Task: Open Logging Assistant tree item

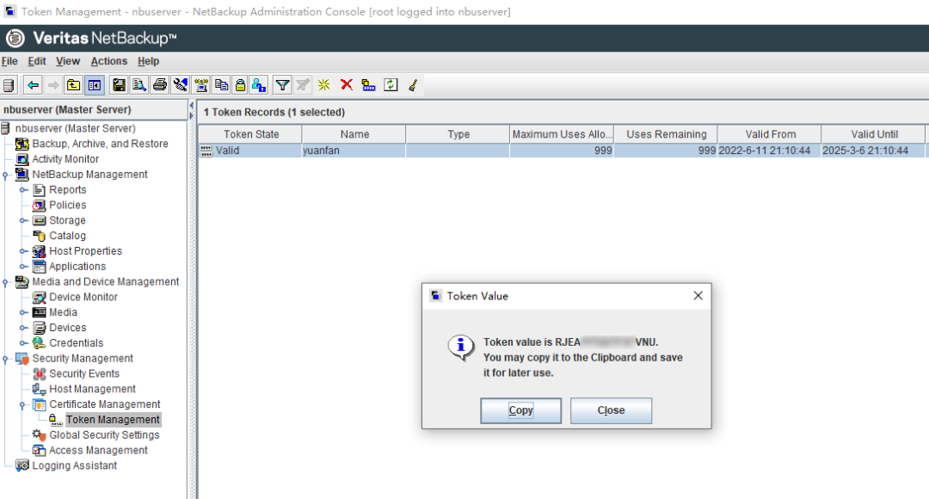Action: [x=75, y=465]
